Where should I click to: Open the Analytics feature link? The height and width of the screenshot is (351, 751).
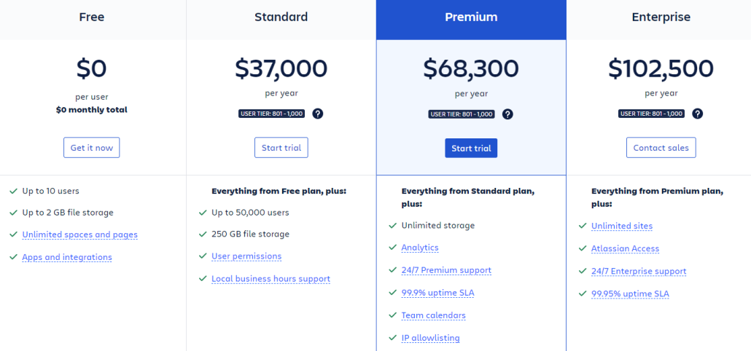click(x=420, y=248)
